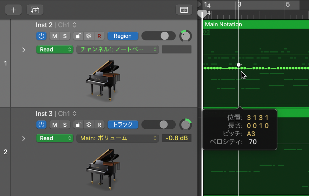Expand Inst 3 automation subtracks disclosure triangle
The image size is (309, 196).
tap(24, 138)
